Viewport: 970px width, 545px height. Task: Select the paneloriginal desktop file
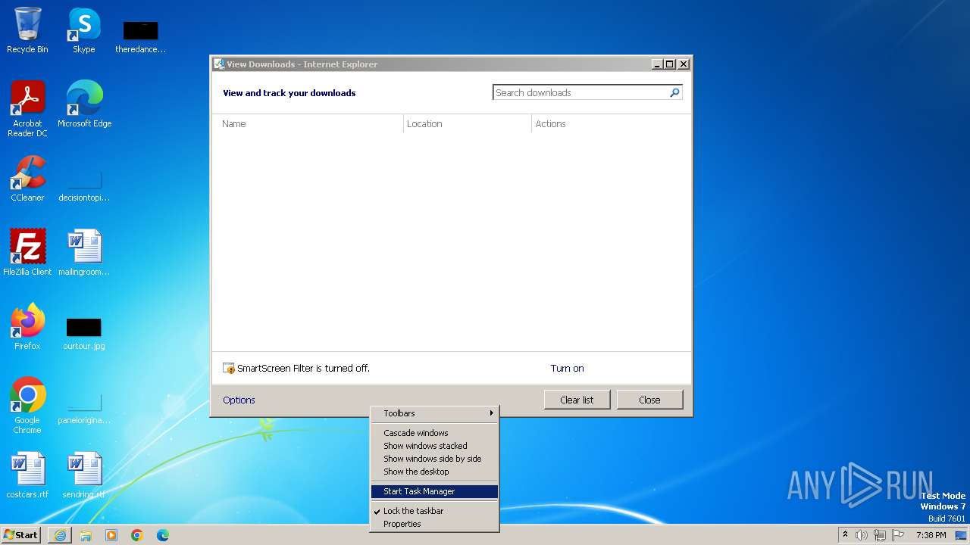(84, 407)
